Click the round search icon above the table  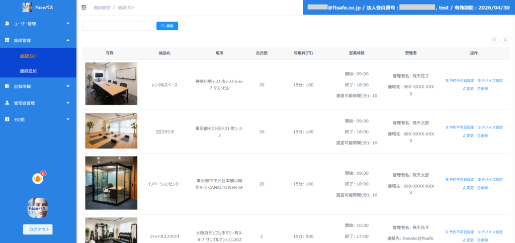point(494,40)
